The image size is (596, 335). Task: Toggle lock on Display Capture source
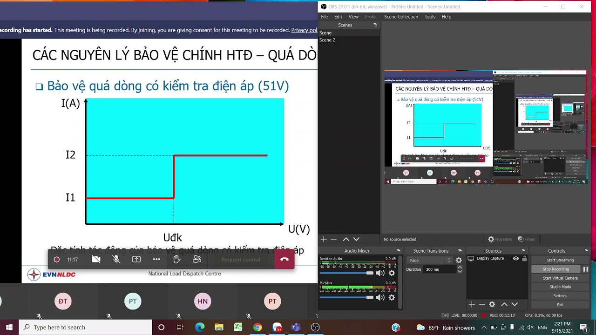[524, 259]
